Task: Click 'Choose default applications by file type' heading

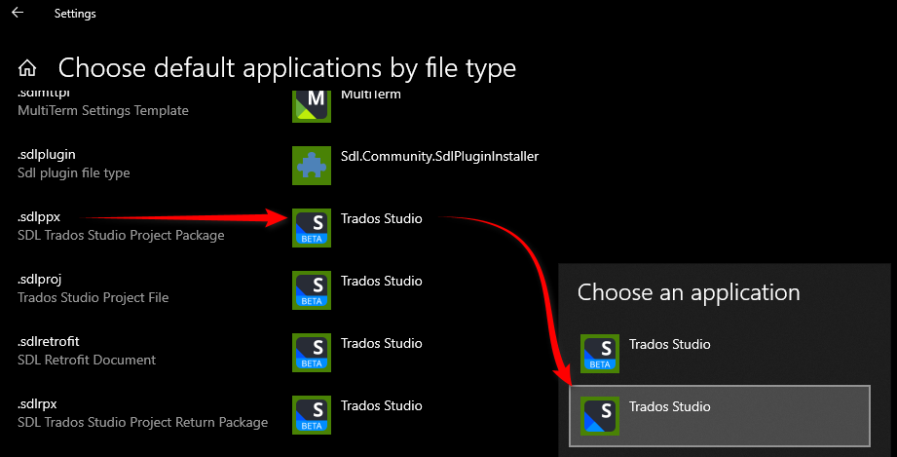Action: point(287,68)
